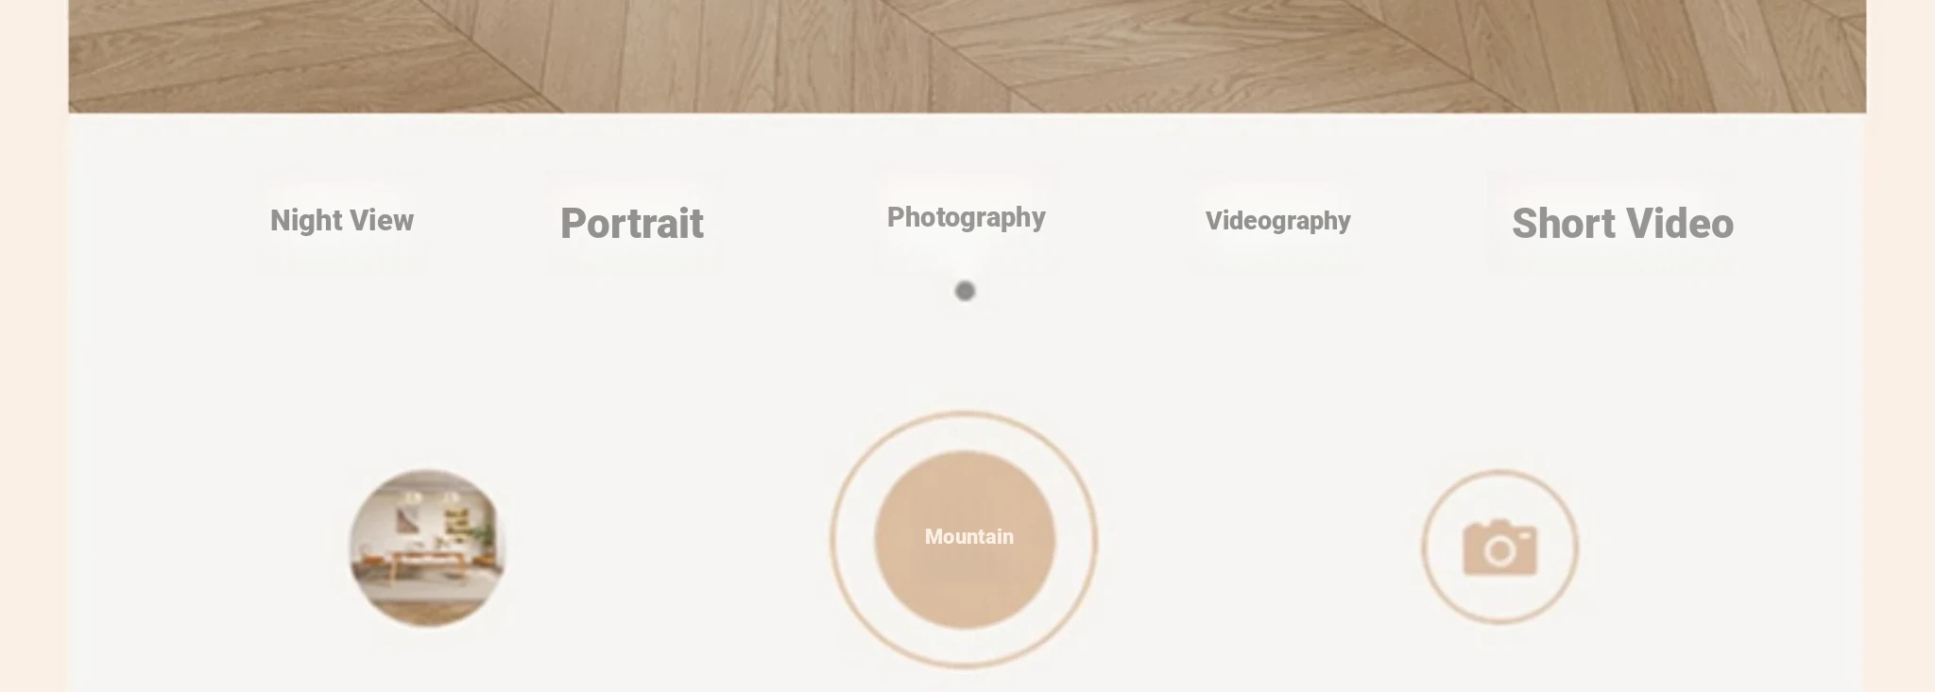Switch to Videography mode

coord(1277,221)
